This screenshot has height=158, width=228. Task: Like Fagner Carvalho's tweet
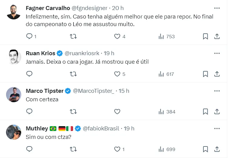click(x=117, y=36)
